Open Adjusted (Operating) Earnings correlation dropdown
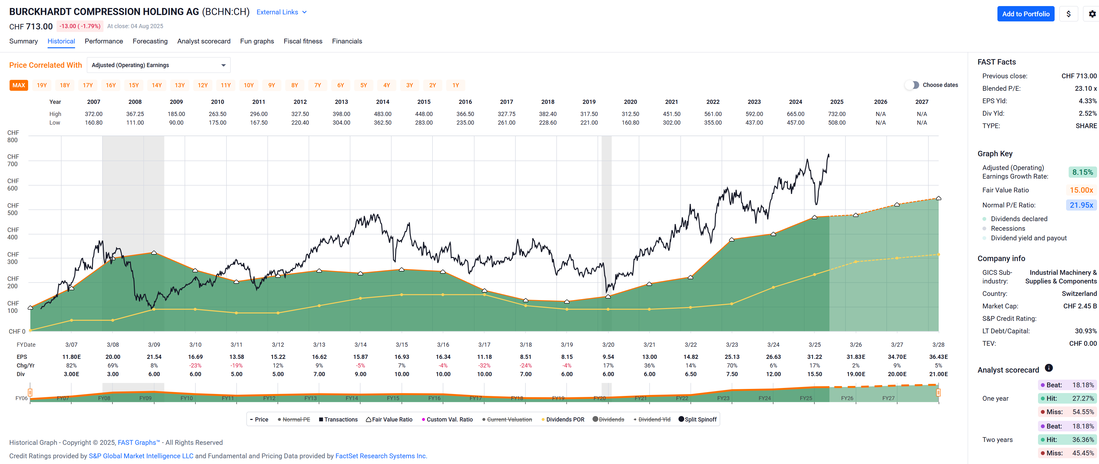The height and width of the screenshot is (464, 1099). point(159,65)
